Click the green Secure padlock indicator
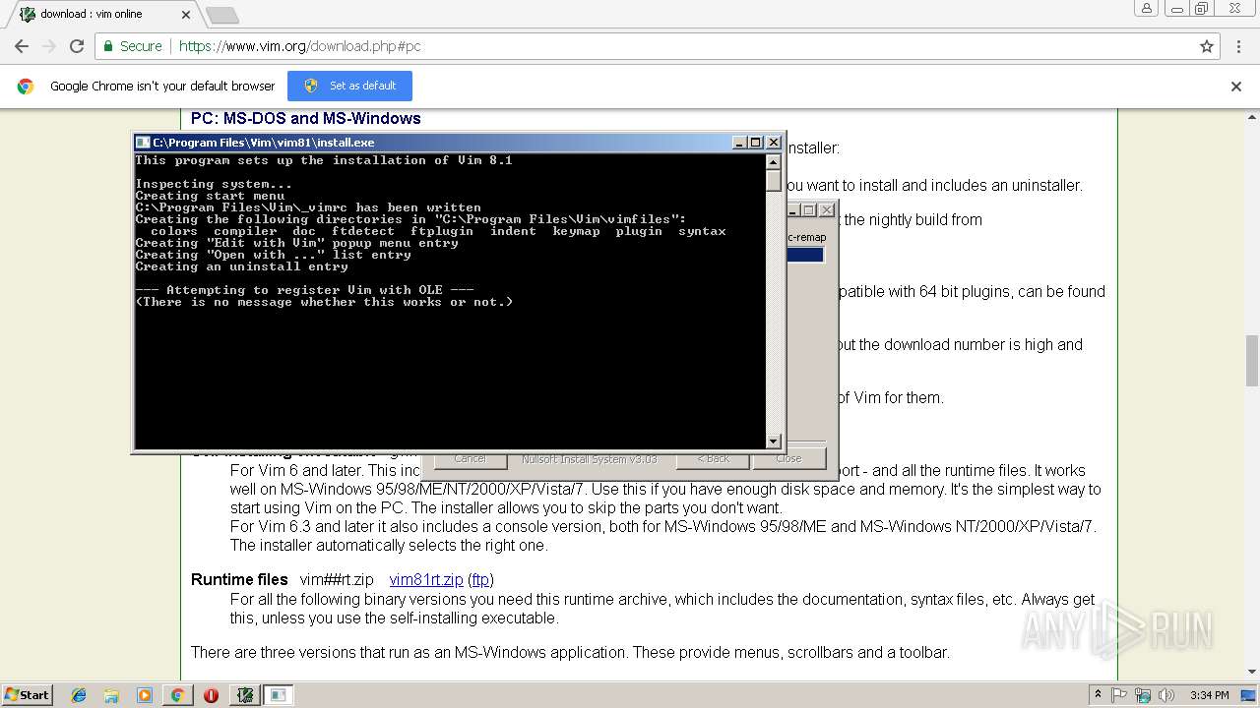This screenshot has width=1260, height=708. 132,46
